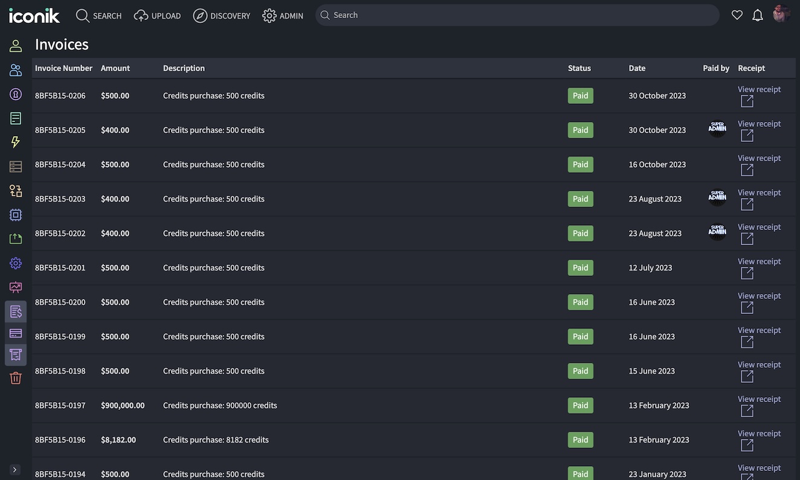Click the blue settings gear in sidebar
This screenshot has height=480, width=800.
16,263
